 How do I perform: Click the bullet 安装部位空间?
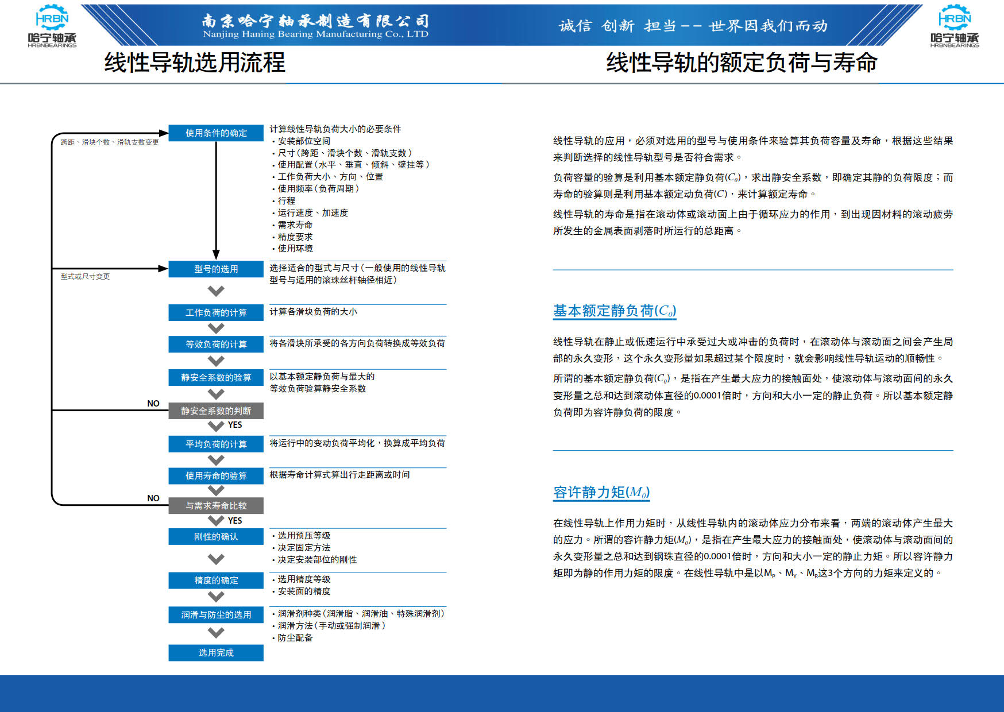coord(301,141)
